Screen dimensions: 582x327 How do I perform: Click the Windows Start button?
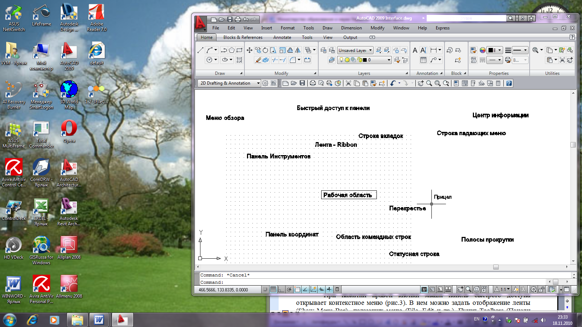[10, 320]
